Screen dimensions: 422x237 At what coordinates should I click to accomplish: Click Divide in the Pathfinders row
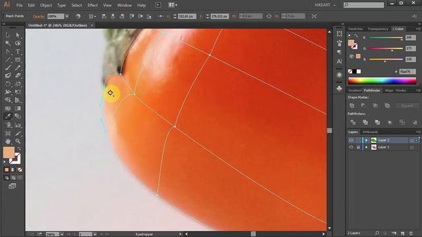click(353, 122)
